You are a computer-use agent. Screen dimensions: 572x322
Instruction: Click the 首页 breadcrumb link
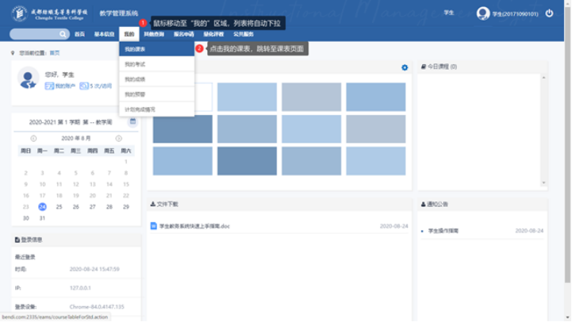click(x=54, y=52)
